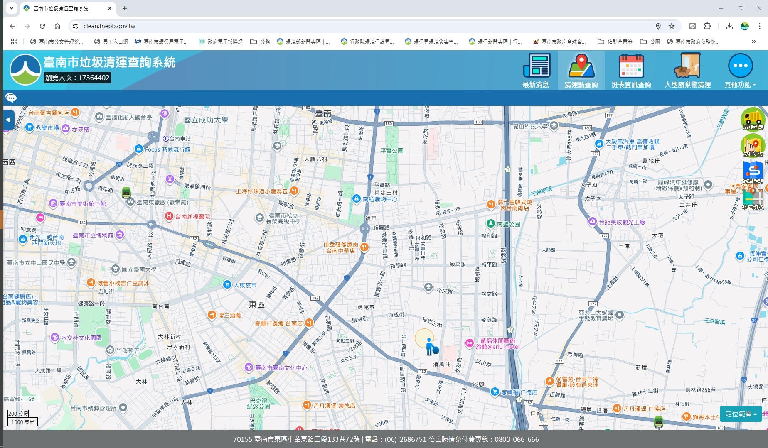This screenshot has height=448, width=768.
Task: Open 班表資訊查詢 schedule lookup
Action: click(631, 71)
